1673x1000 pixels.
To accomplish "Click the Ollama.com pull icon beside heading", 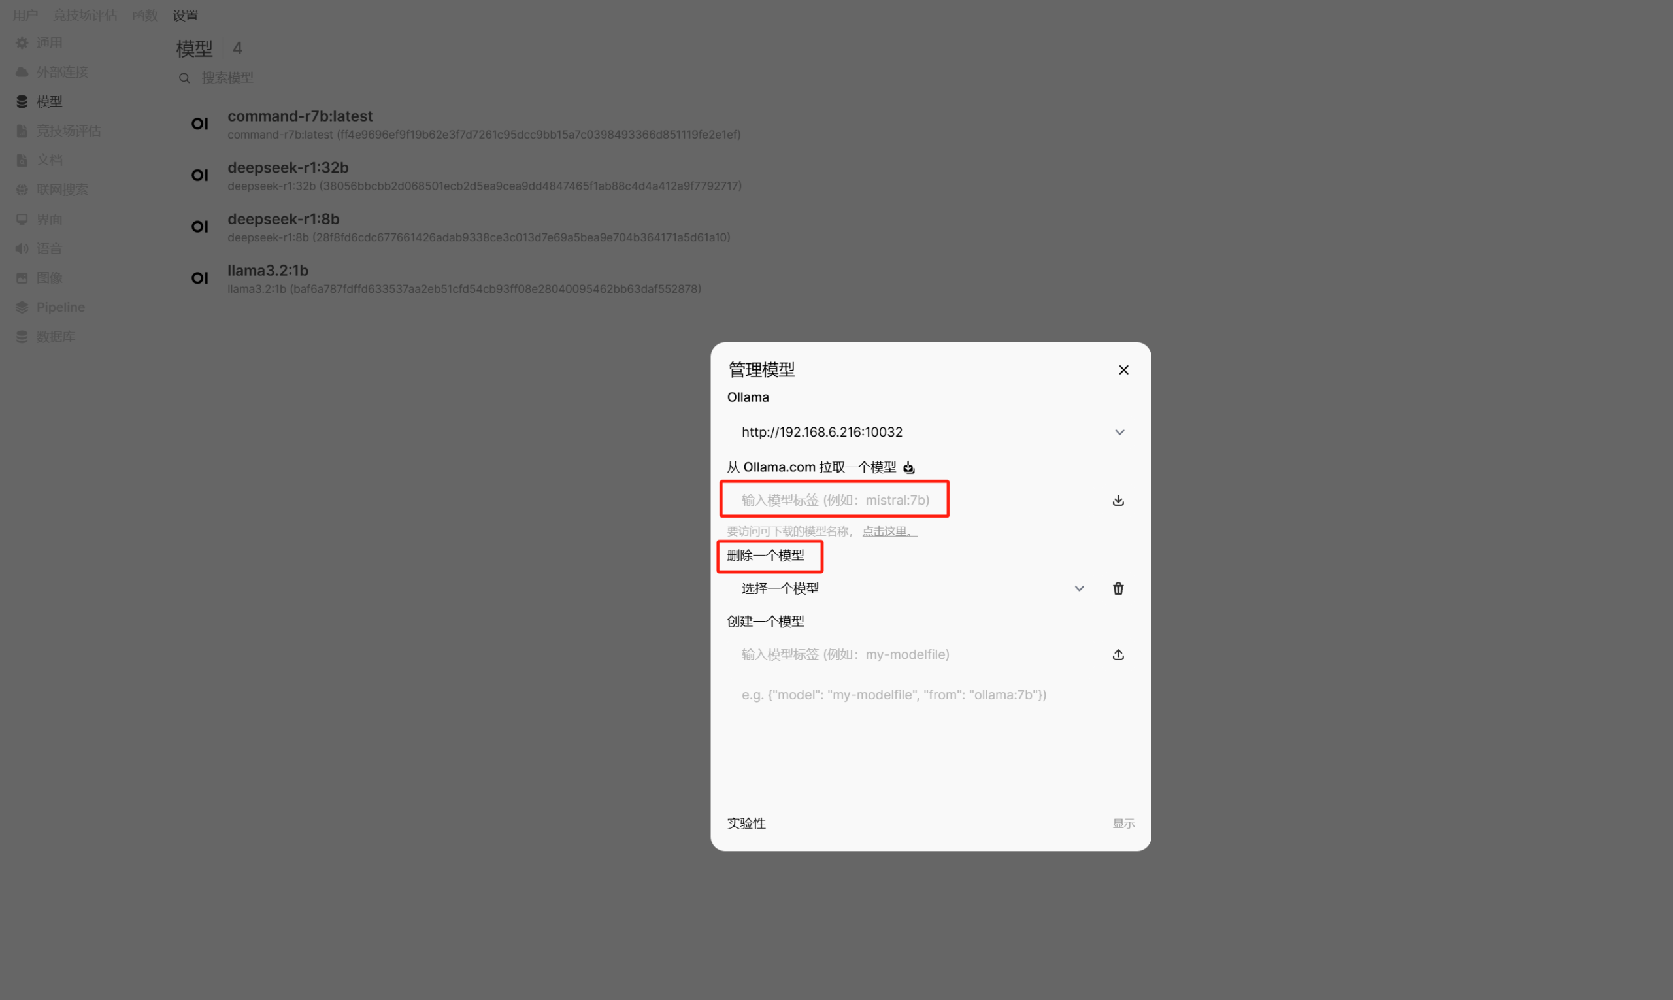I will point(909,467).
